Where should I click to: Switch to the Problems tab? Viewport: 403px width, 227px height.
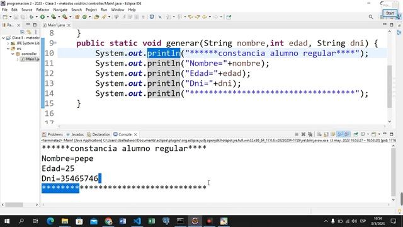coord(53,134)
